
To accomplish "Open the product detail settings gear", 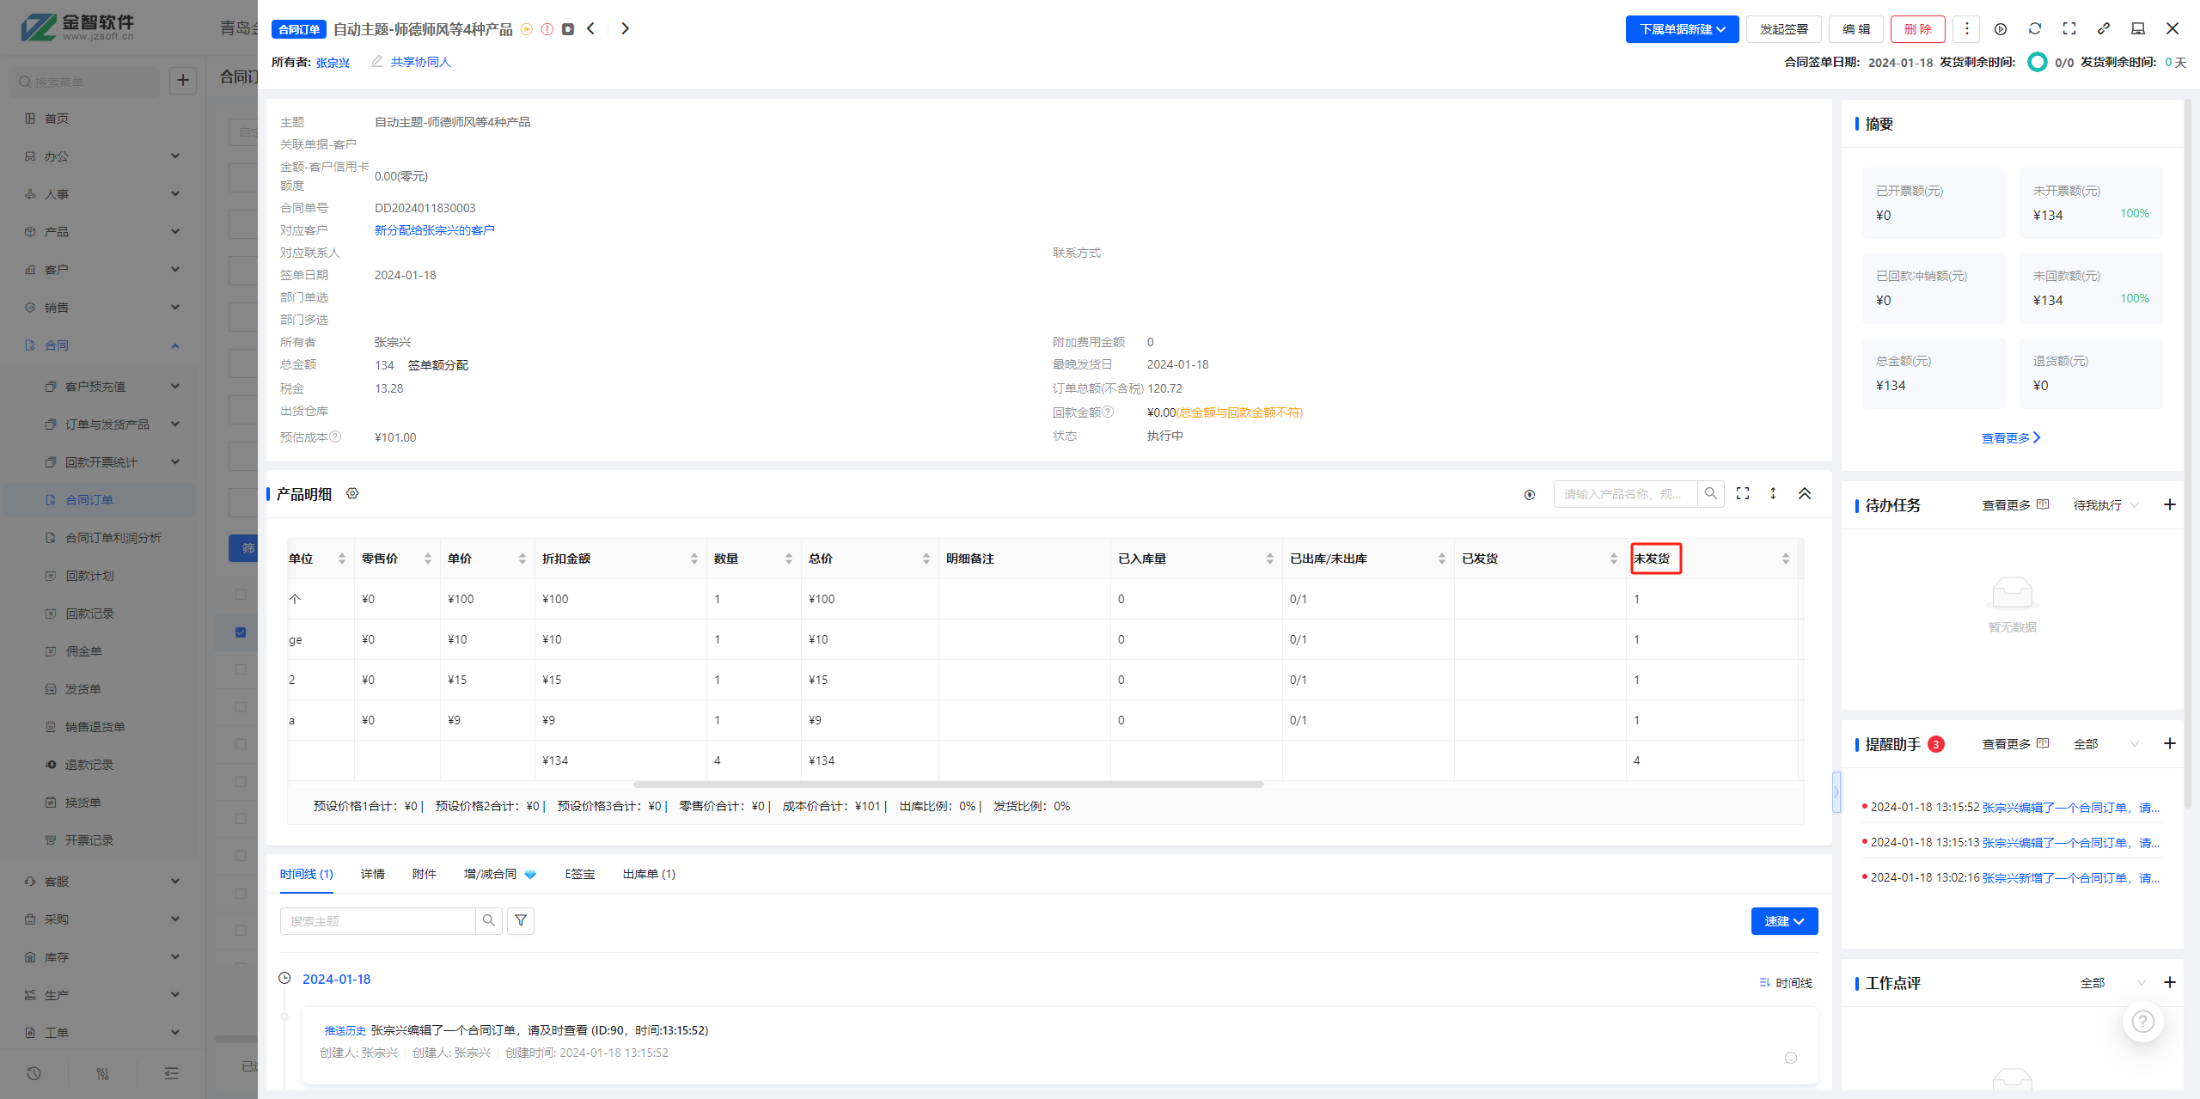I will [352, 493].
